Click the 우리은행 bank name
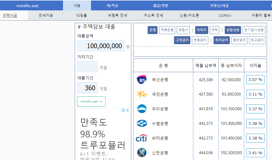Viewport: 272px width, 160px height. coord(160,109)
